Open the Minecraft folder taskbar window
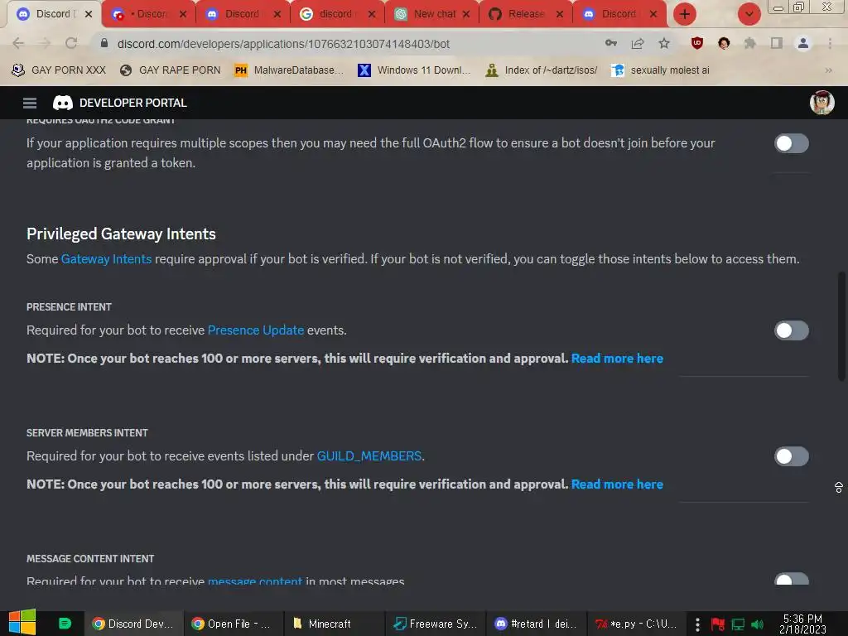Image resolution: width=848 pixels, height=636 pixels. click(x=333, y=624)
